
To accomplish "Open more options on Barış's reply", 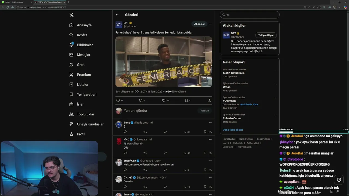I will tap(210, 122).
